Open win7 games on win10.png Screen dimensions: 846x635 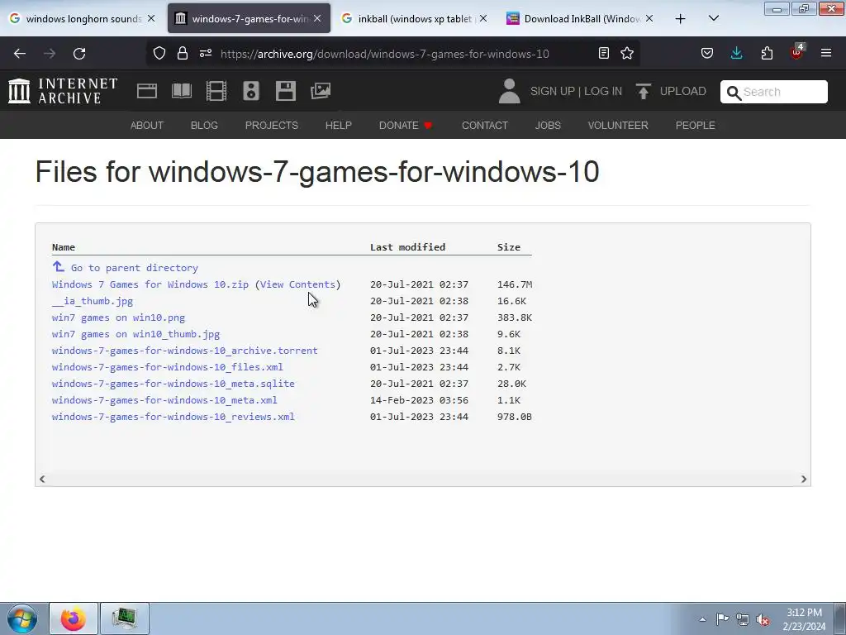click(118, 317)
